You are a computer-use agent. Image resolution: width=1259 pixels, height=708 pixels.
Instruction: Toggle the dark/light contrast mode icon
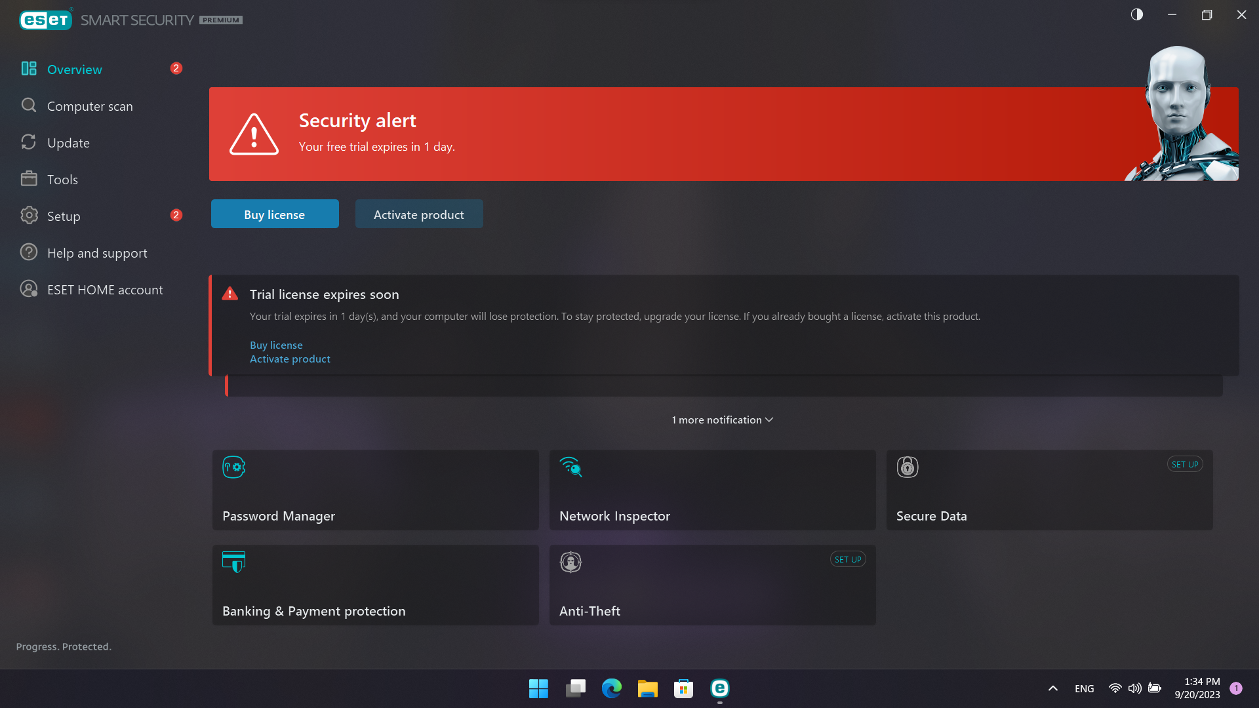coord(1137,14)
